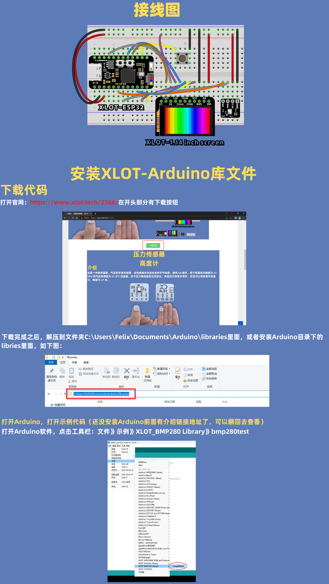Switch to the Home tab in Explorer
329x584 pixels.
[63, 362]
